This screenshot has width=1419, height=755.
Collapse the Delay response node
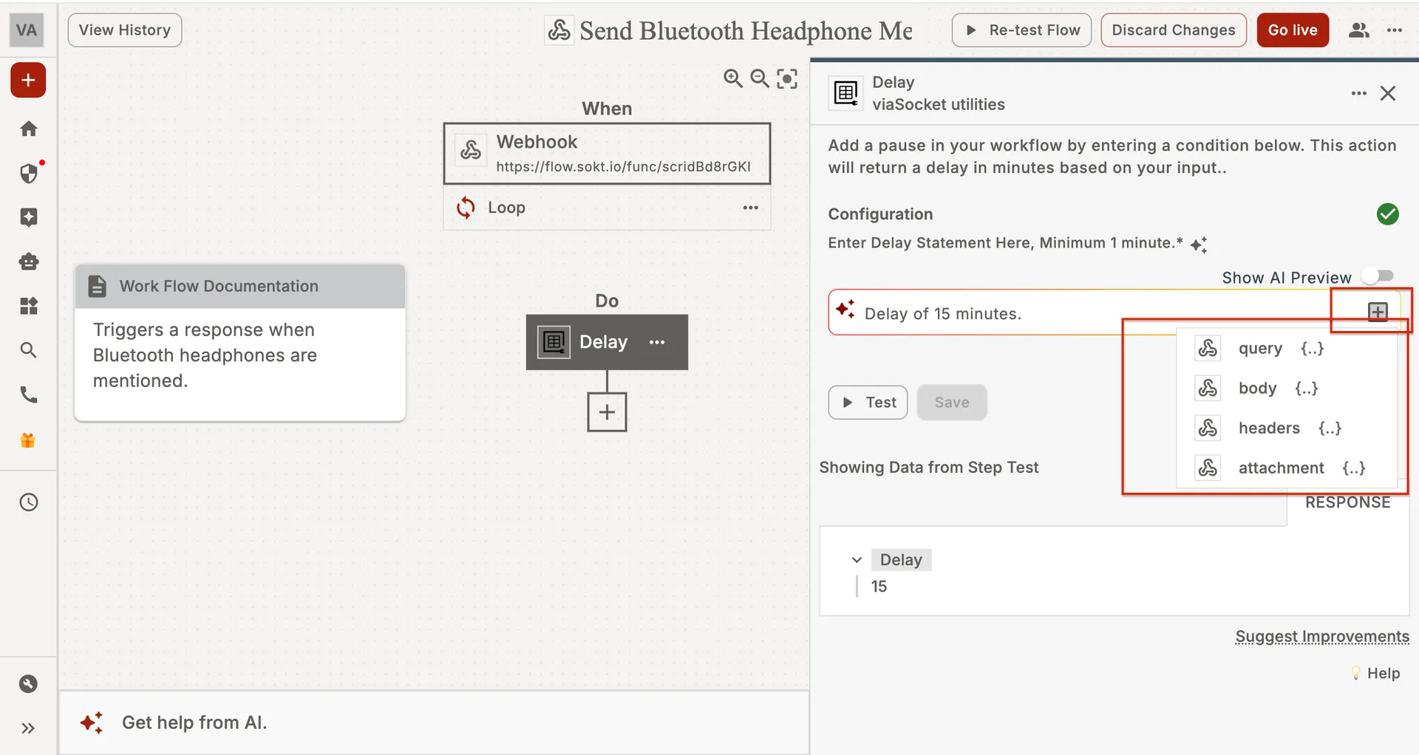(857, 560)
